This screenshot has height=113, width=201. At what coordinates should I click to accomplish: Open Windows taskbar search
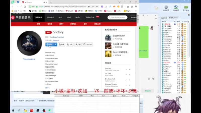[x=19, y=110]
